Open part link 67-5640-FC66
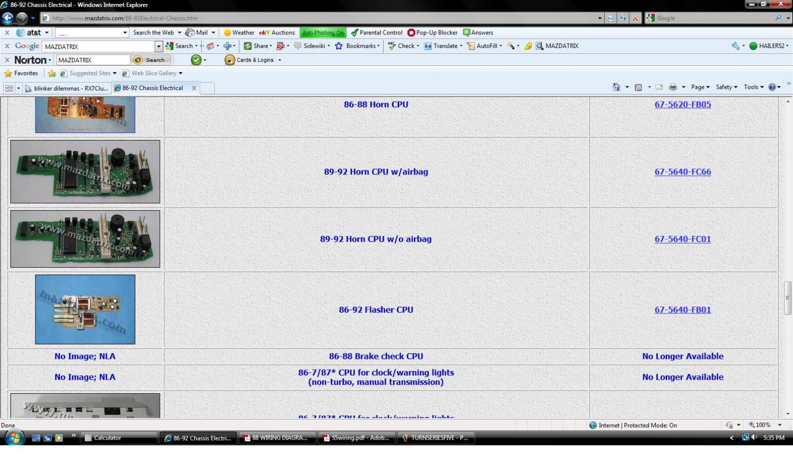Viewport: 793px width, 470px height. (x=683, y=171)
